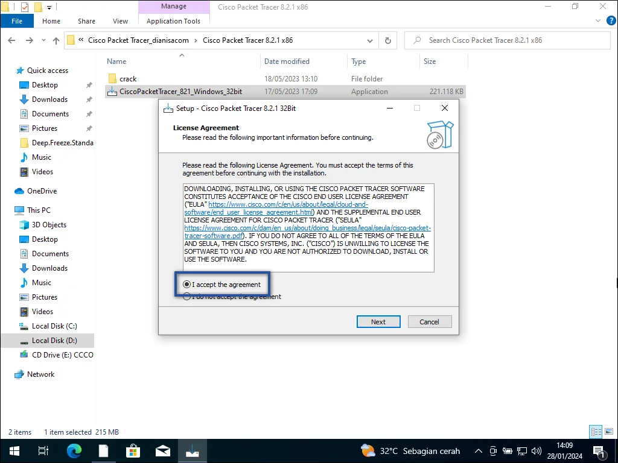This screenshot has width=618, height=463.
Task: Switch to the View ribbon tab
Action: click(x=121, y=21)
